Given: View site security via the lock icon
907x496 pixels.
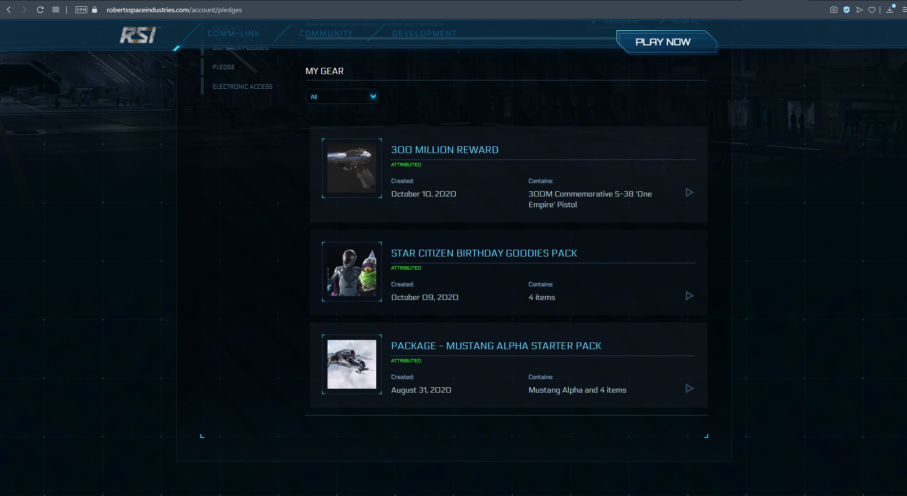Looking at the screenshot, I should [95, 10].
